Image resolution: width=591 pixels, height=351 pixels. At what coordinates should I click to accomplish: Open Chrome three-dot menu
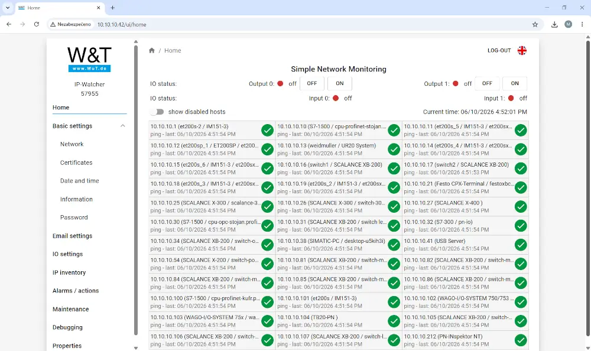coord(582,24)
